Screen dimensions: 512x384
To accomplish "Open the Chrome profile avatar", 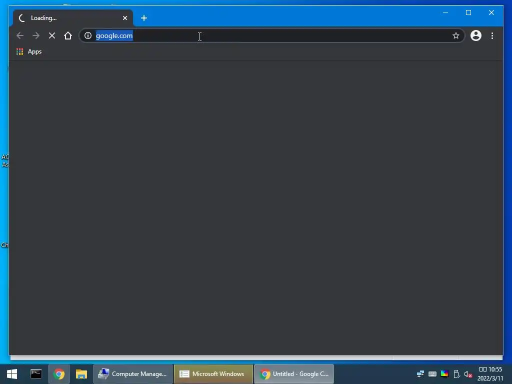I will pos(476,35).
